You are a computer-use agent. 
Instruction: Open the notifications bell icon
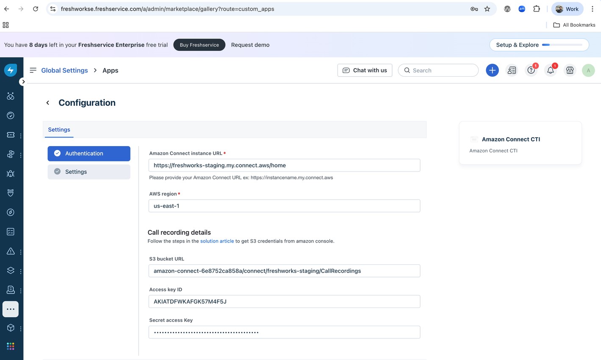tap(550, 70)
